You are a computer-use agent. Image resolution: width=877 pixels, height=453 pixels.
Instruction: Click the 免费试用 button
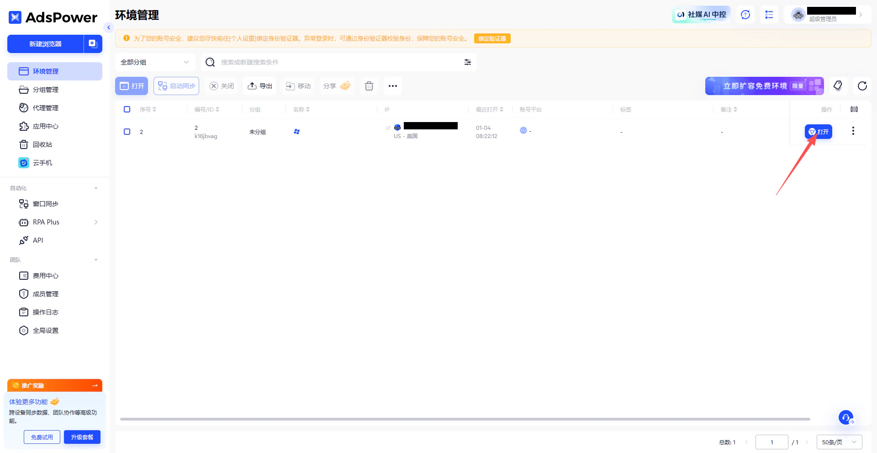42,437
